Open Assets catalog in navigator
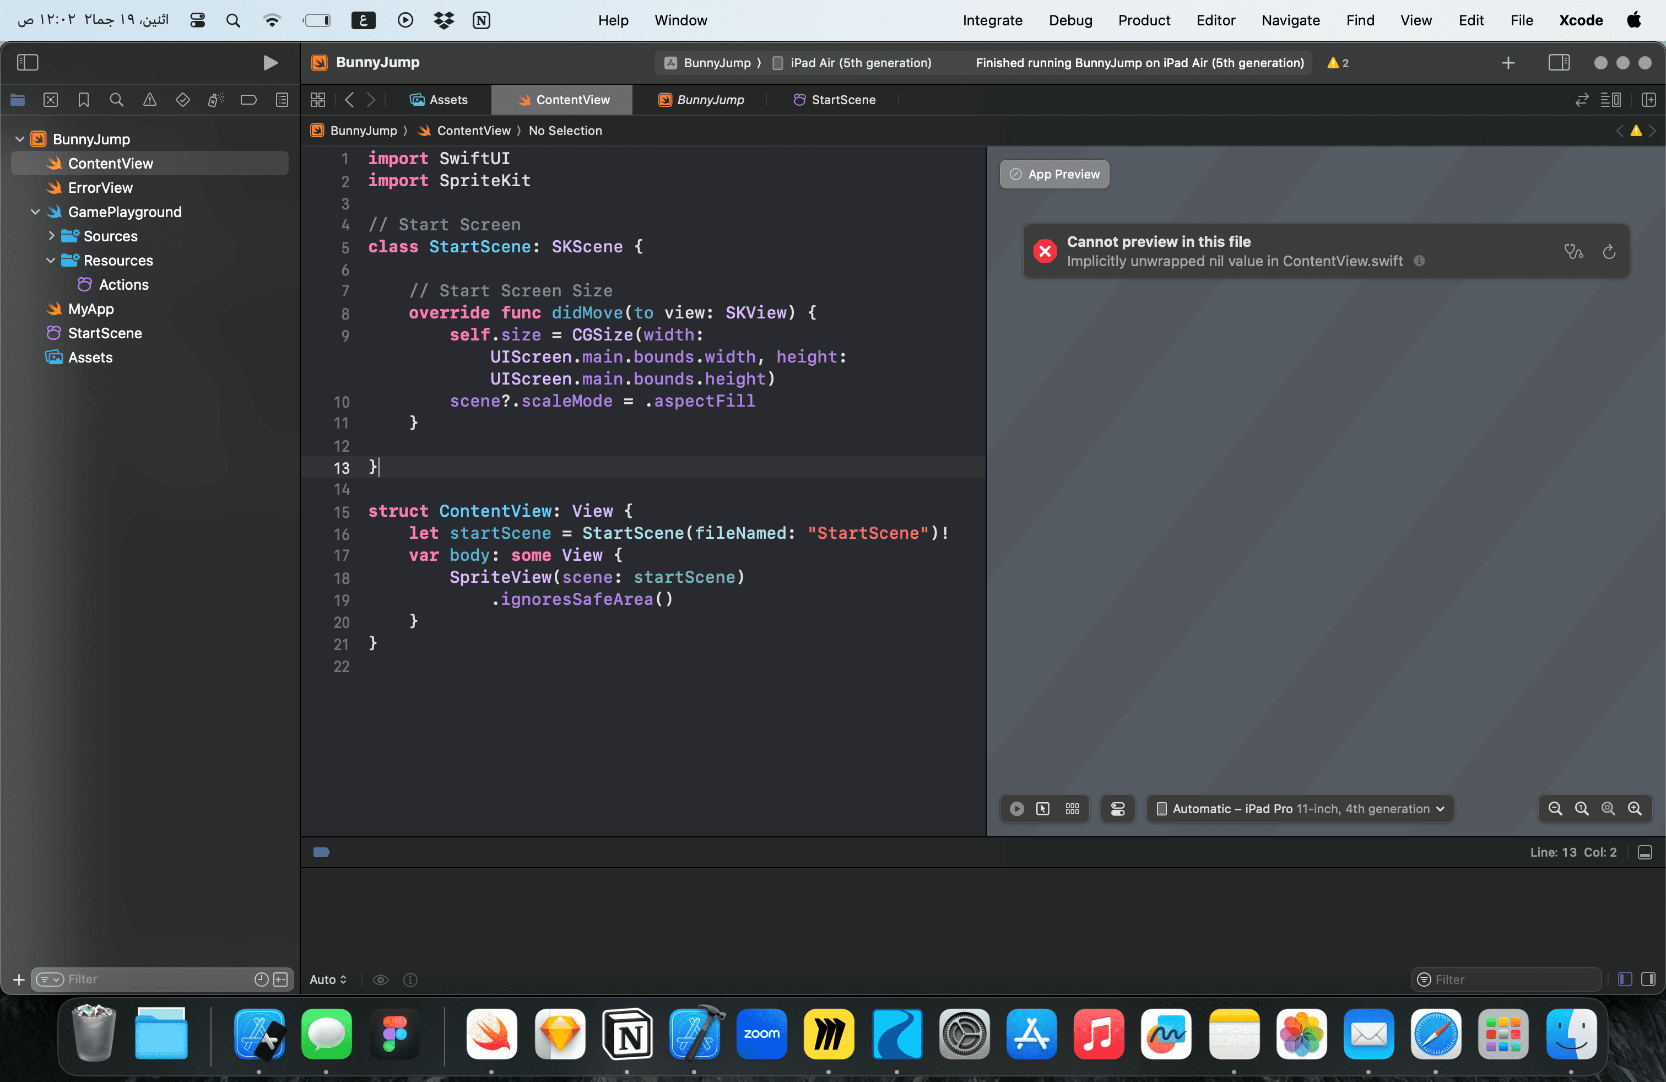Image resolution: width=1666 pixels, height=1082 pixels. click(x=90, y=358)
